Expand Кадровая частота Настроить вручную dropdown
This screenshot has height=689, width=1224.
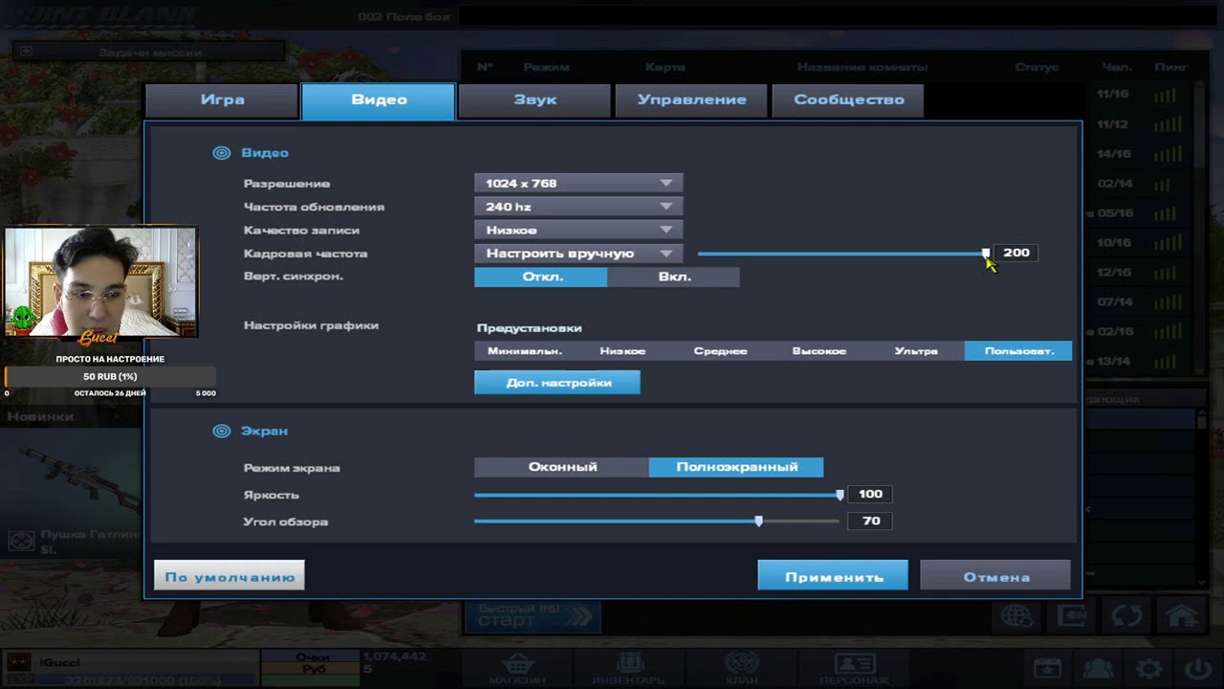click(579, 254)
